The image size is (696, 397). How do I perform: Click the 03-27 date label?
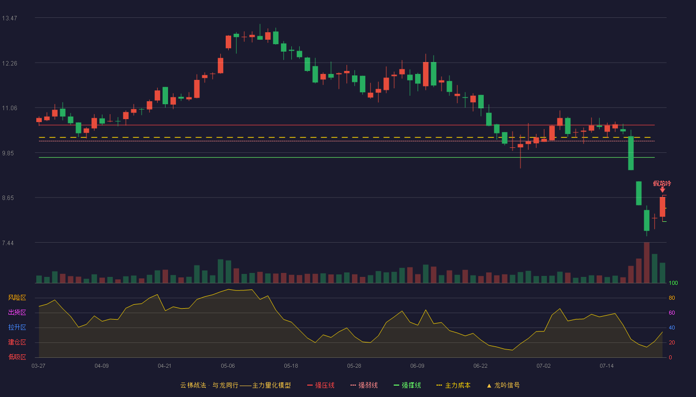[x=38, y=366]
